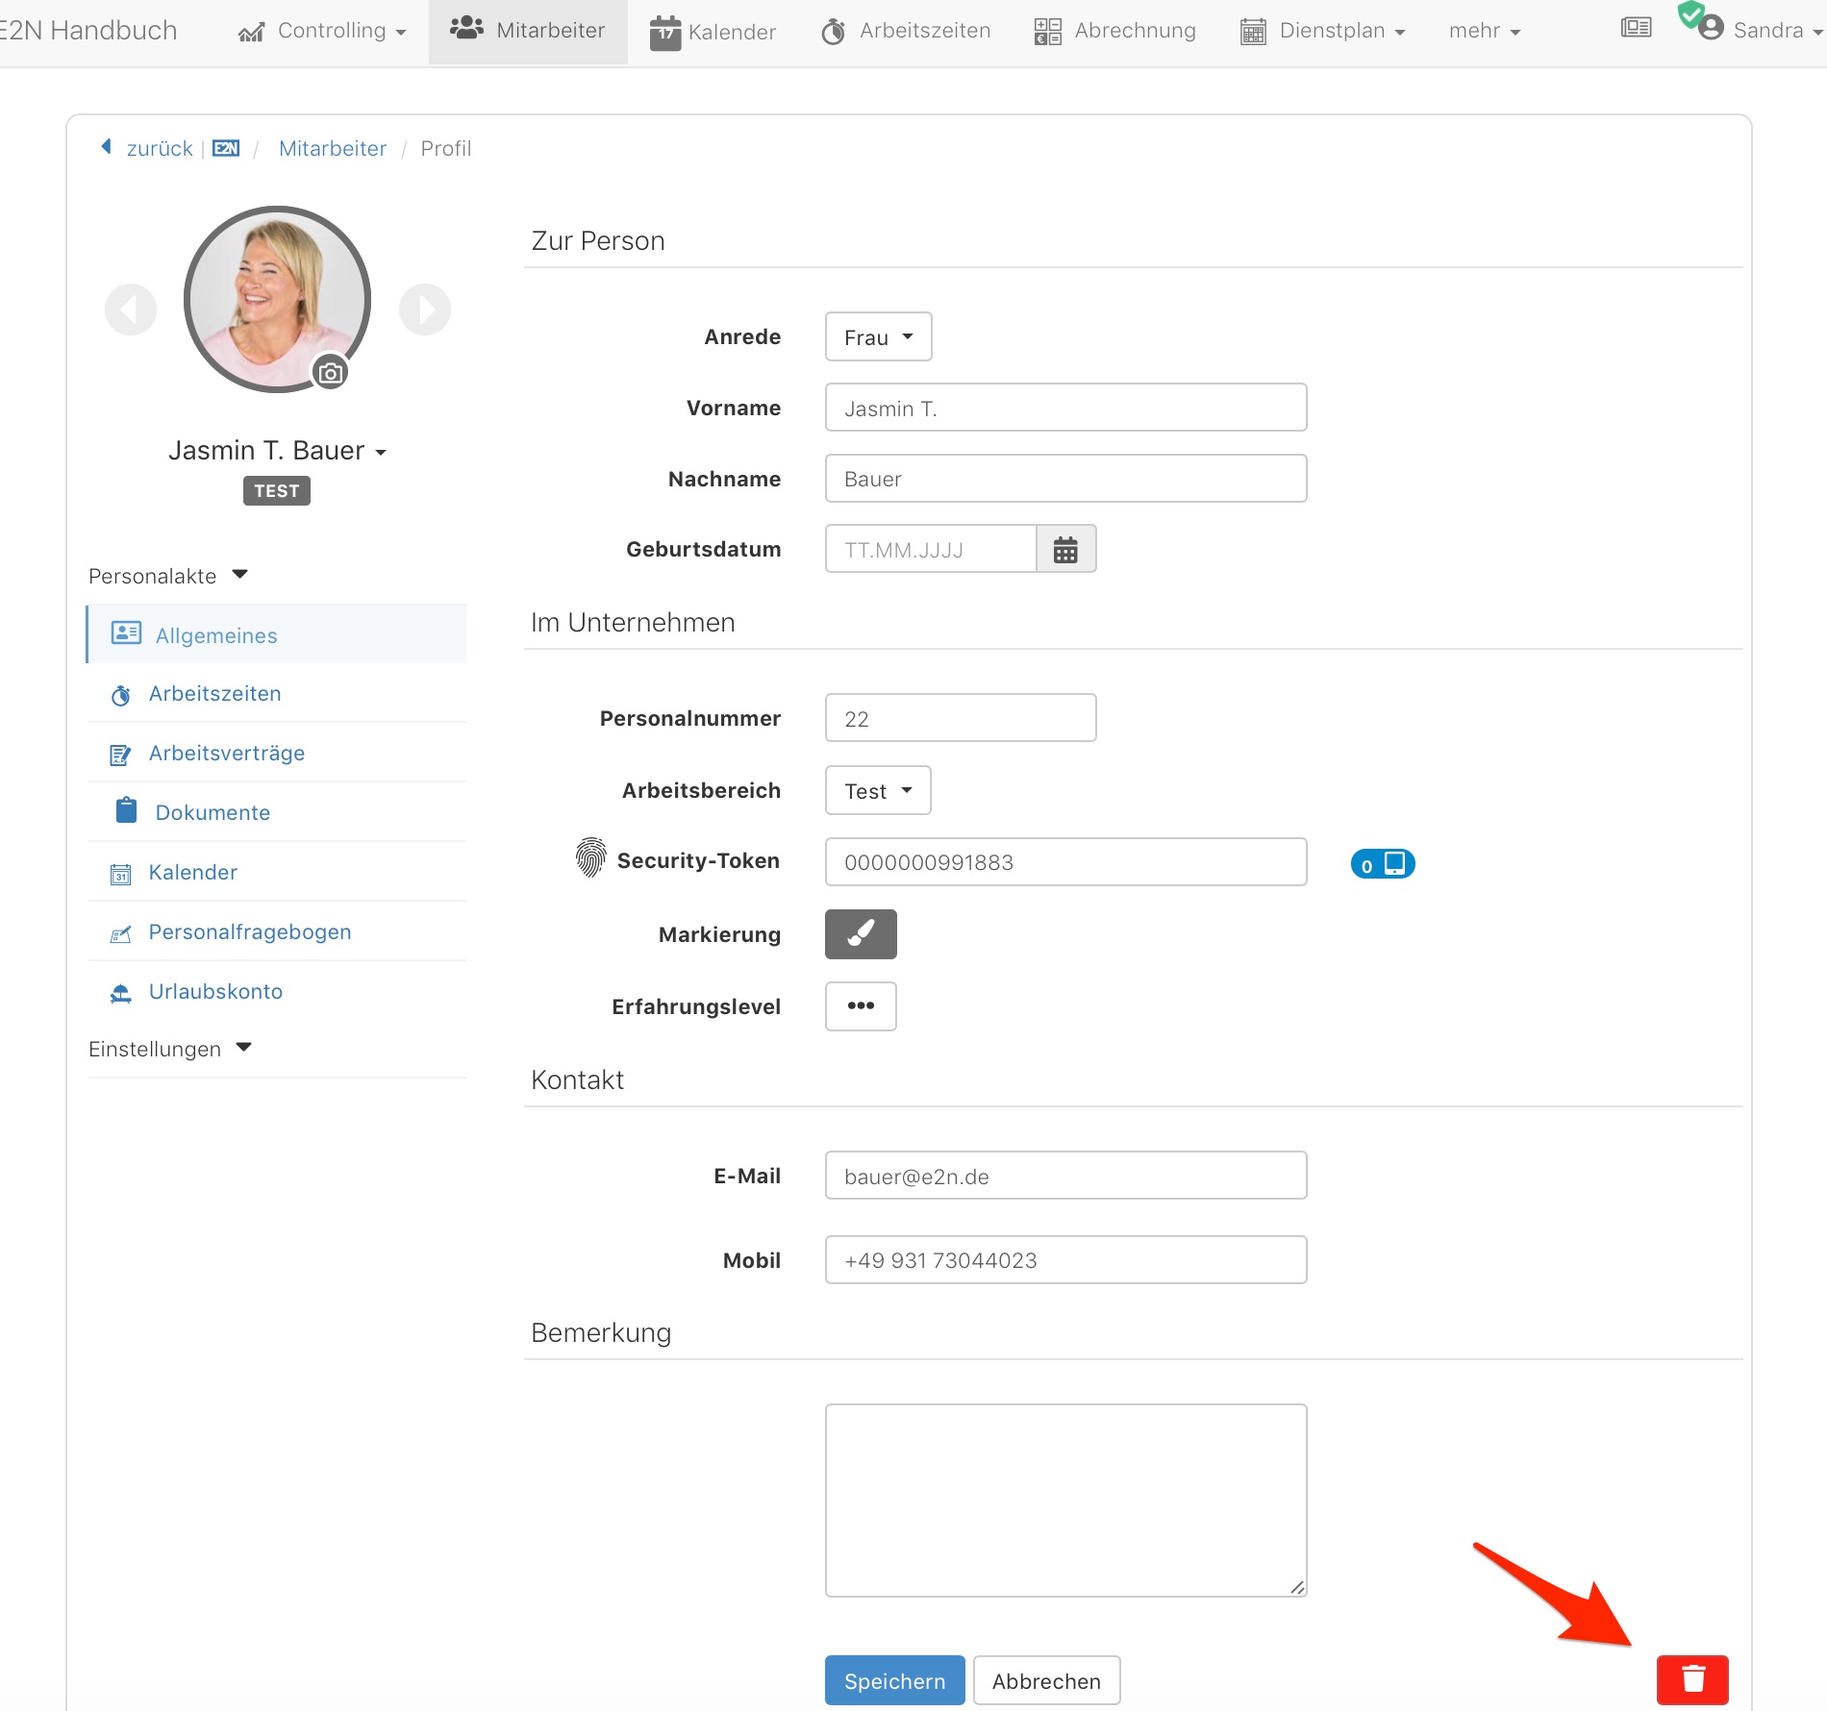Click the Arbeitsverträge contract icon
The image size is (1827, 1711).
pos(120,755)
